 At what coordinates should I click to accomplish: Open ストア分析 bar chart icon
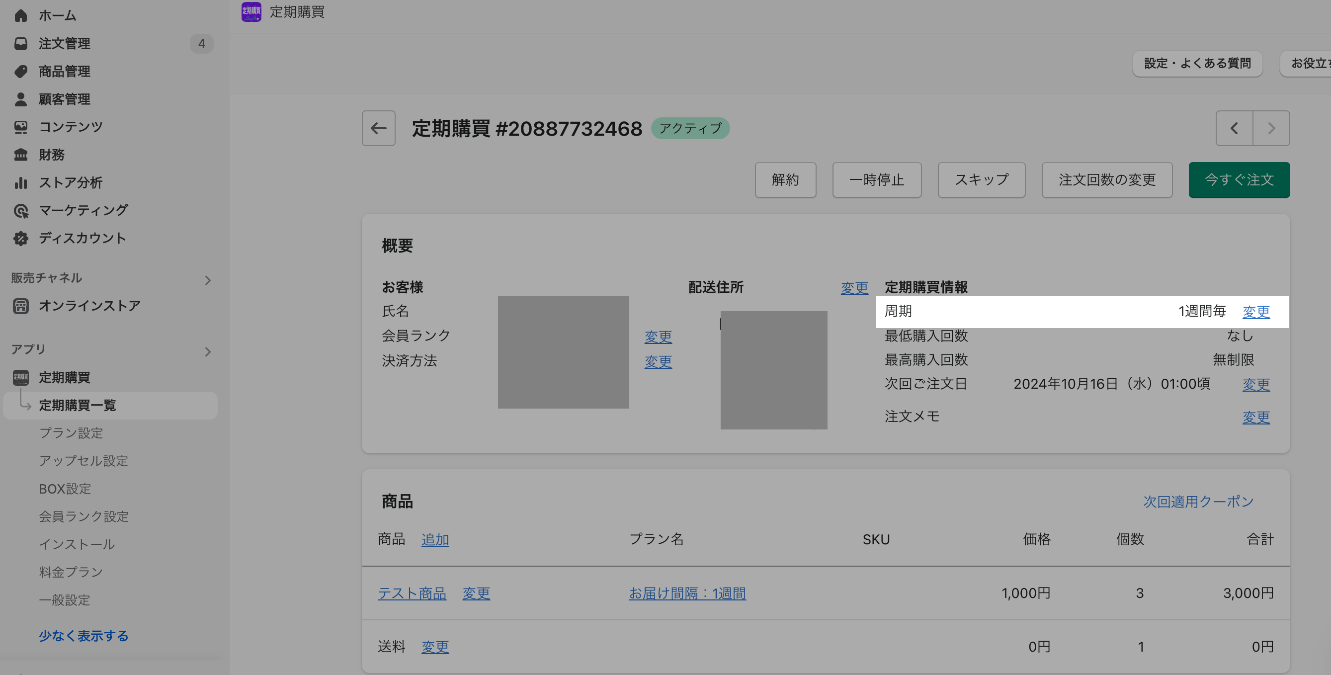[21, 182]
